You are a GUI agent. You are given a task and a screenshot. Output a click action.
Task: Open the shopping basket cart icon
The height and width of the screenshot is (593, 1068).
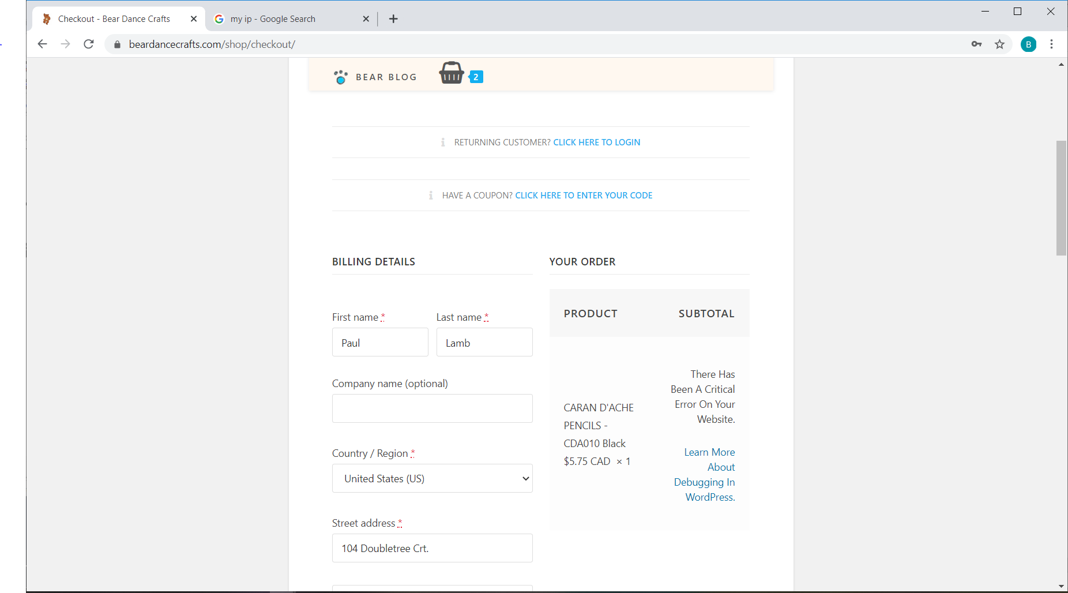[x=452, y=73]
